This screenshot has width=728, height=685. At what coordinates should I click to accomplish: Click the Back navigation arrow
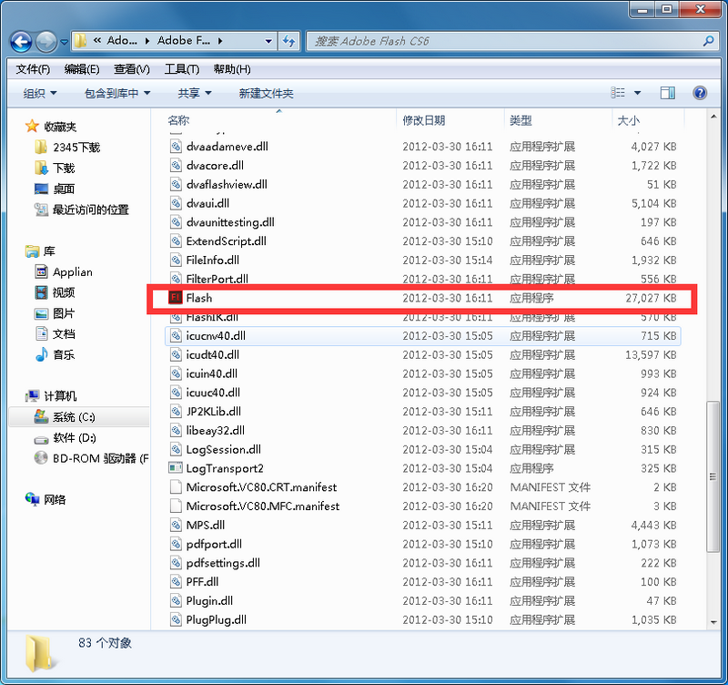click(20, 41)
